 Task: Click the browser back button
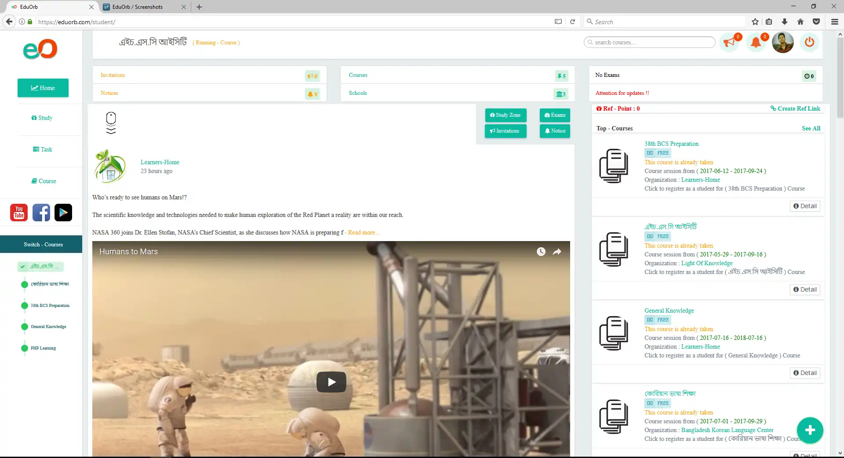click(x=9, y=22)
